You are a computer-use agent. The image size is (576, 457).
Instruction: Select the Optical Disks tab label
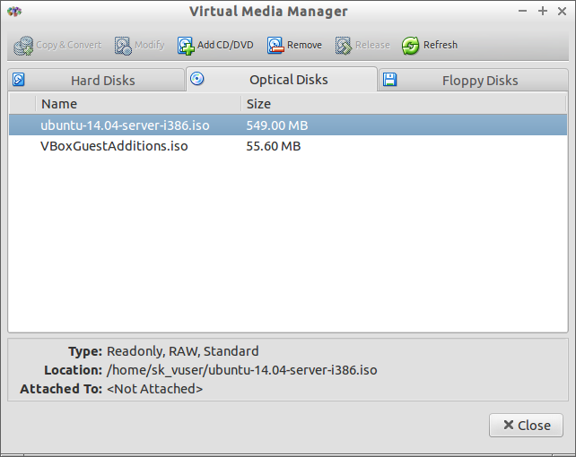click(x=288, y=80)
